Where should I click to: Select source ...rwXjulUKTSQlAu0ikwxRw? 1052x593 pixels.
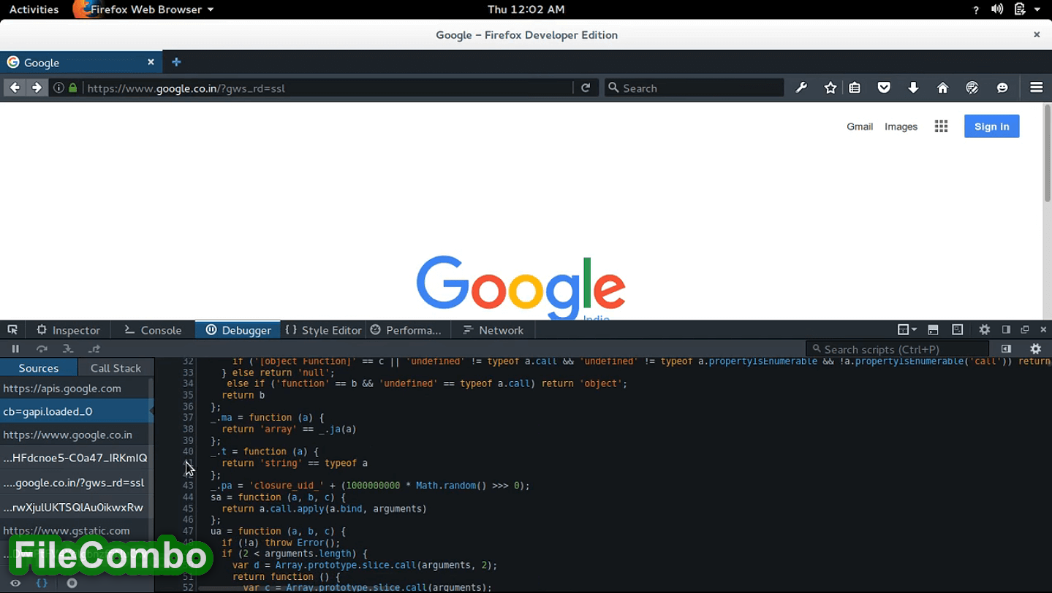[74, 508]
